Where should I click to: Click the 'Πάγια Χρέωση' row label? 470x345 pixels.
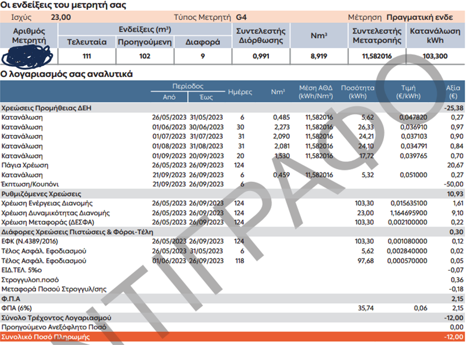[25, 165]
